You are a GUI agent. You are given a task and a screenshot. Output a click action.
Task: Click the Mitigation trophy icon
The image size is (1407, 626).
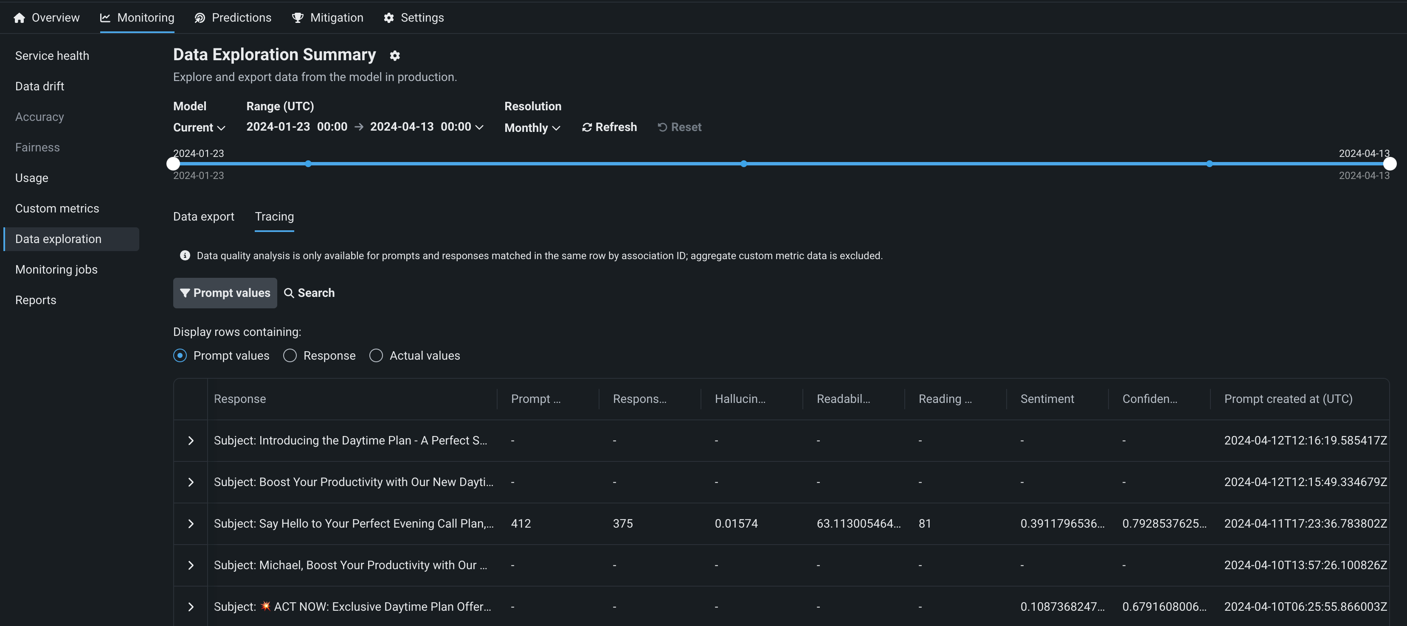pyautogui.click(x=297, y=18)
